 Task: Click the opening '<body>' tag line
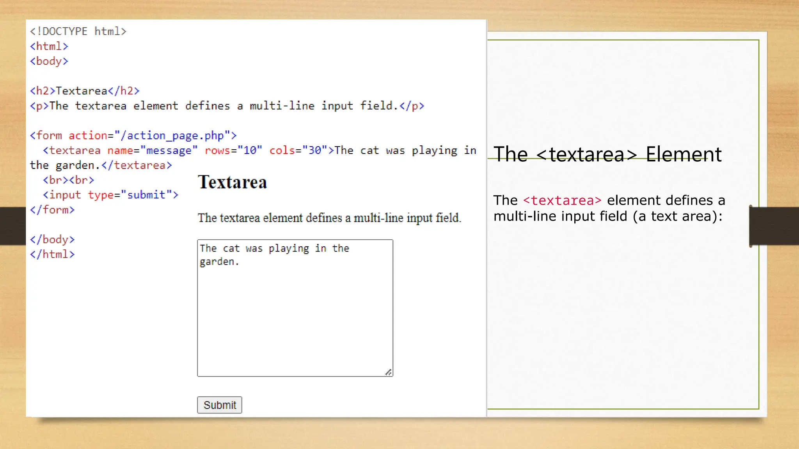pyautogui.click(x=49, y=61)
